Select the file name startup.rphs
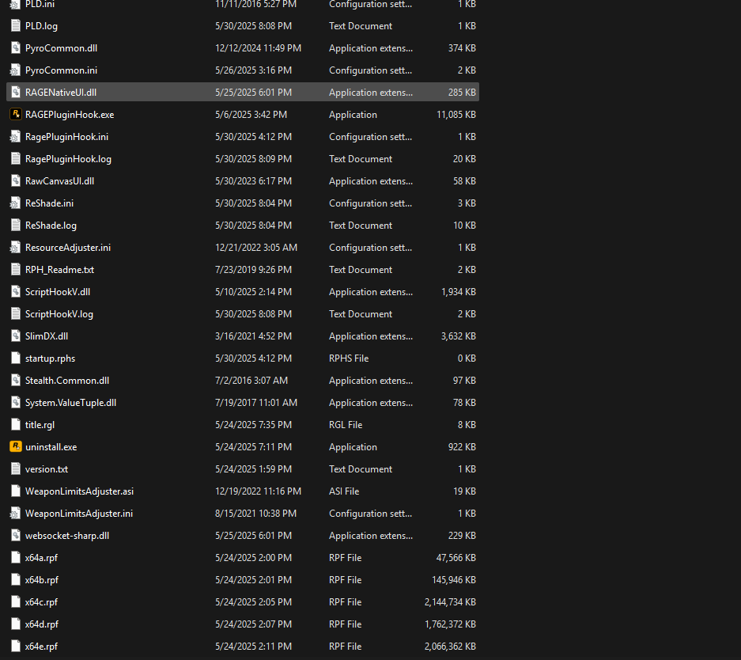 50,358
